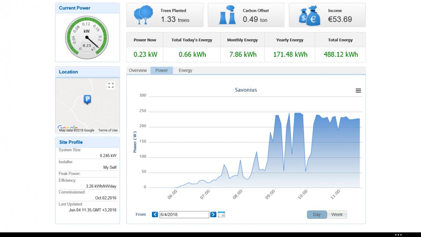
Task: Click the 09:00 x-axis label
Action: click(270, 194)
